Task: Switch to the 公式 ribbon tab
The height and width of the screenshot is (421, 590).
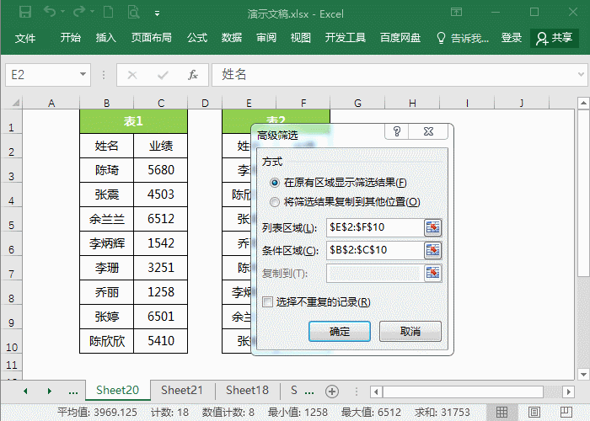Action: point(197,38)
